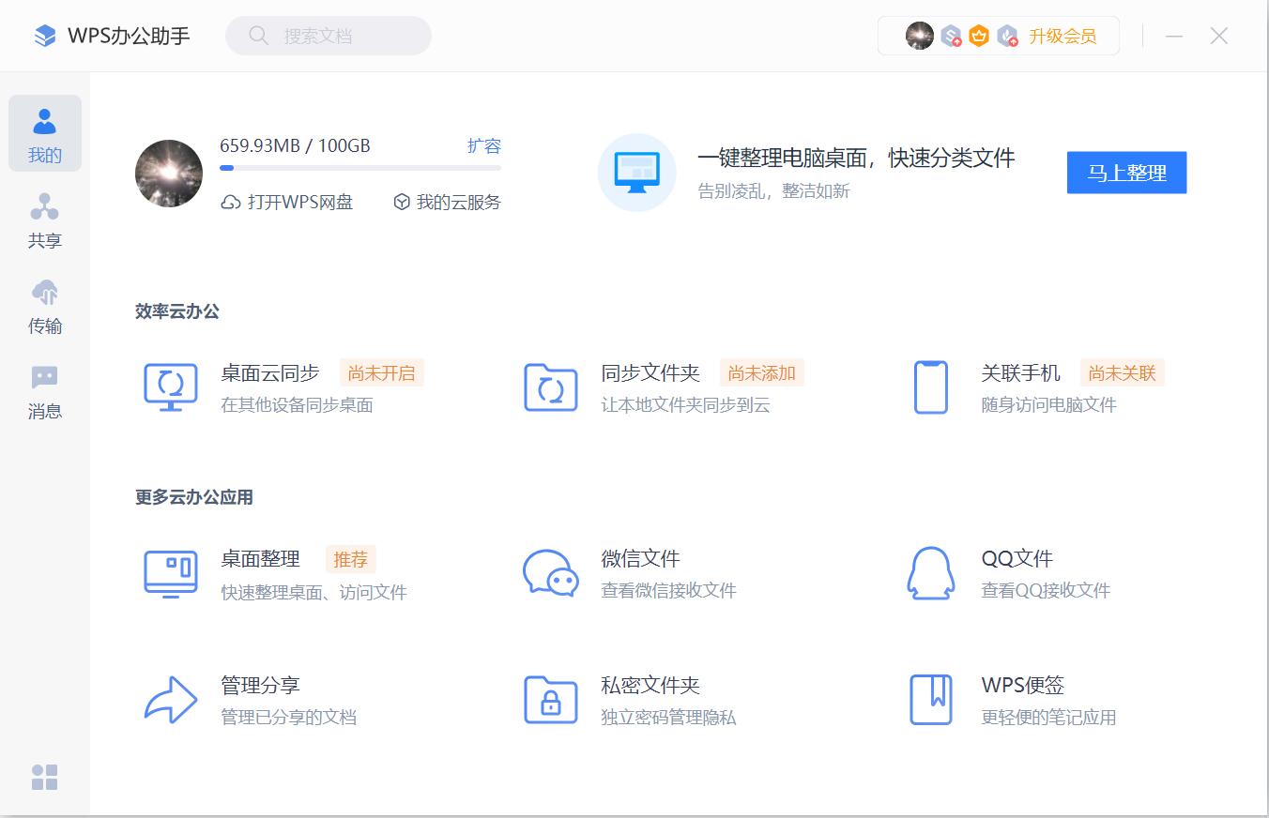Screen dimensions: 1269x818
Task: Switch to the 我的 tab
Action: pos(44,133)
